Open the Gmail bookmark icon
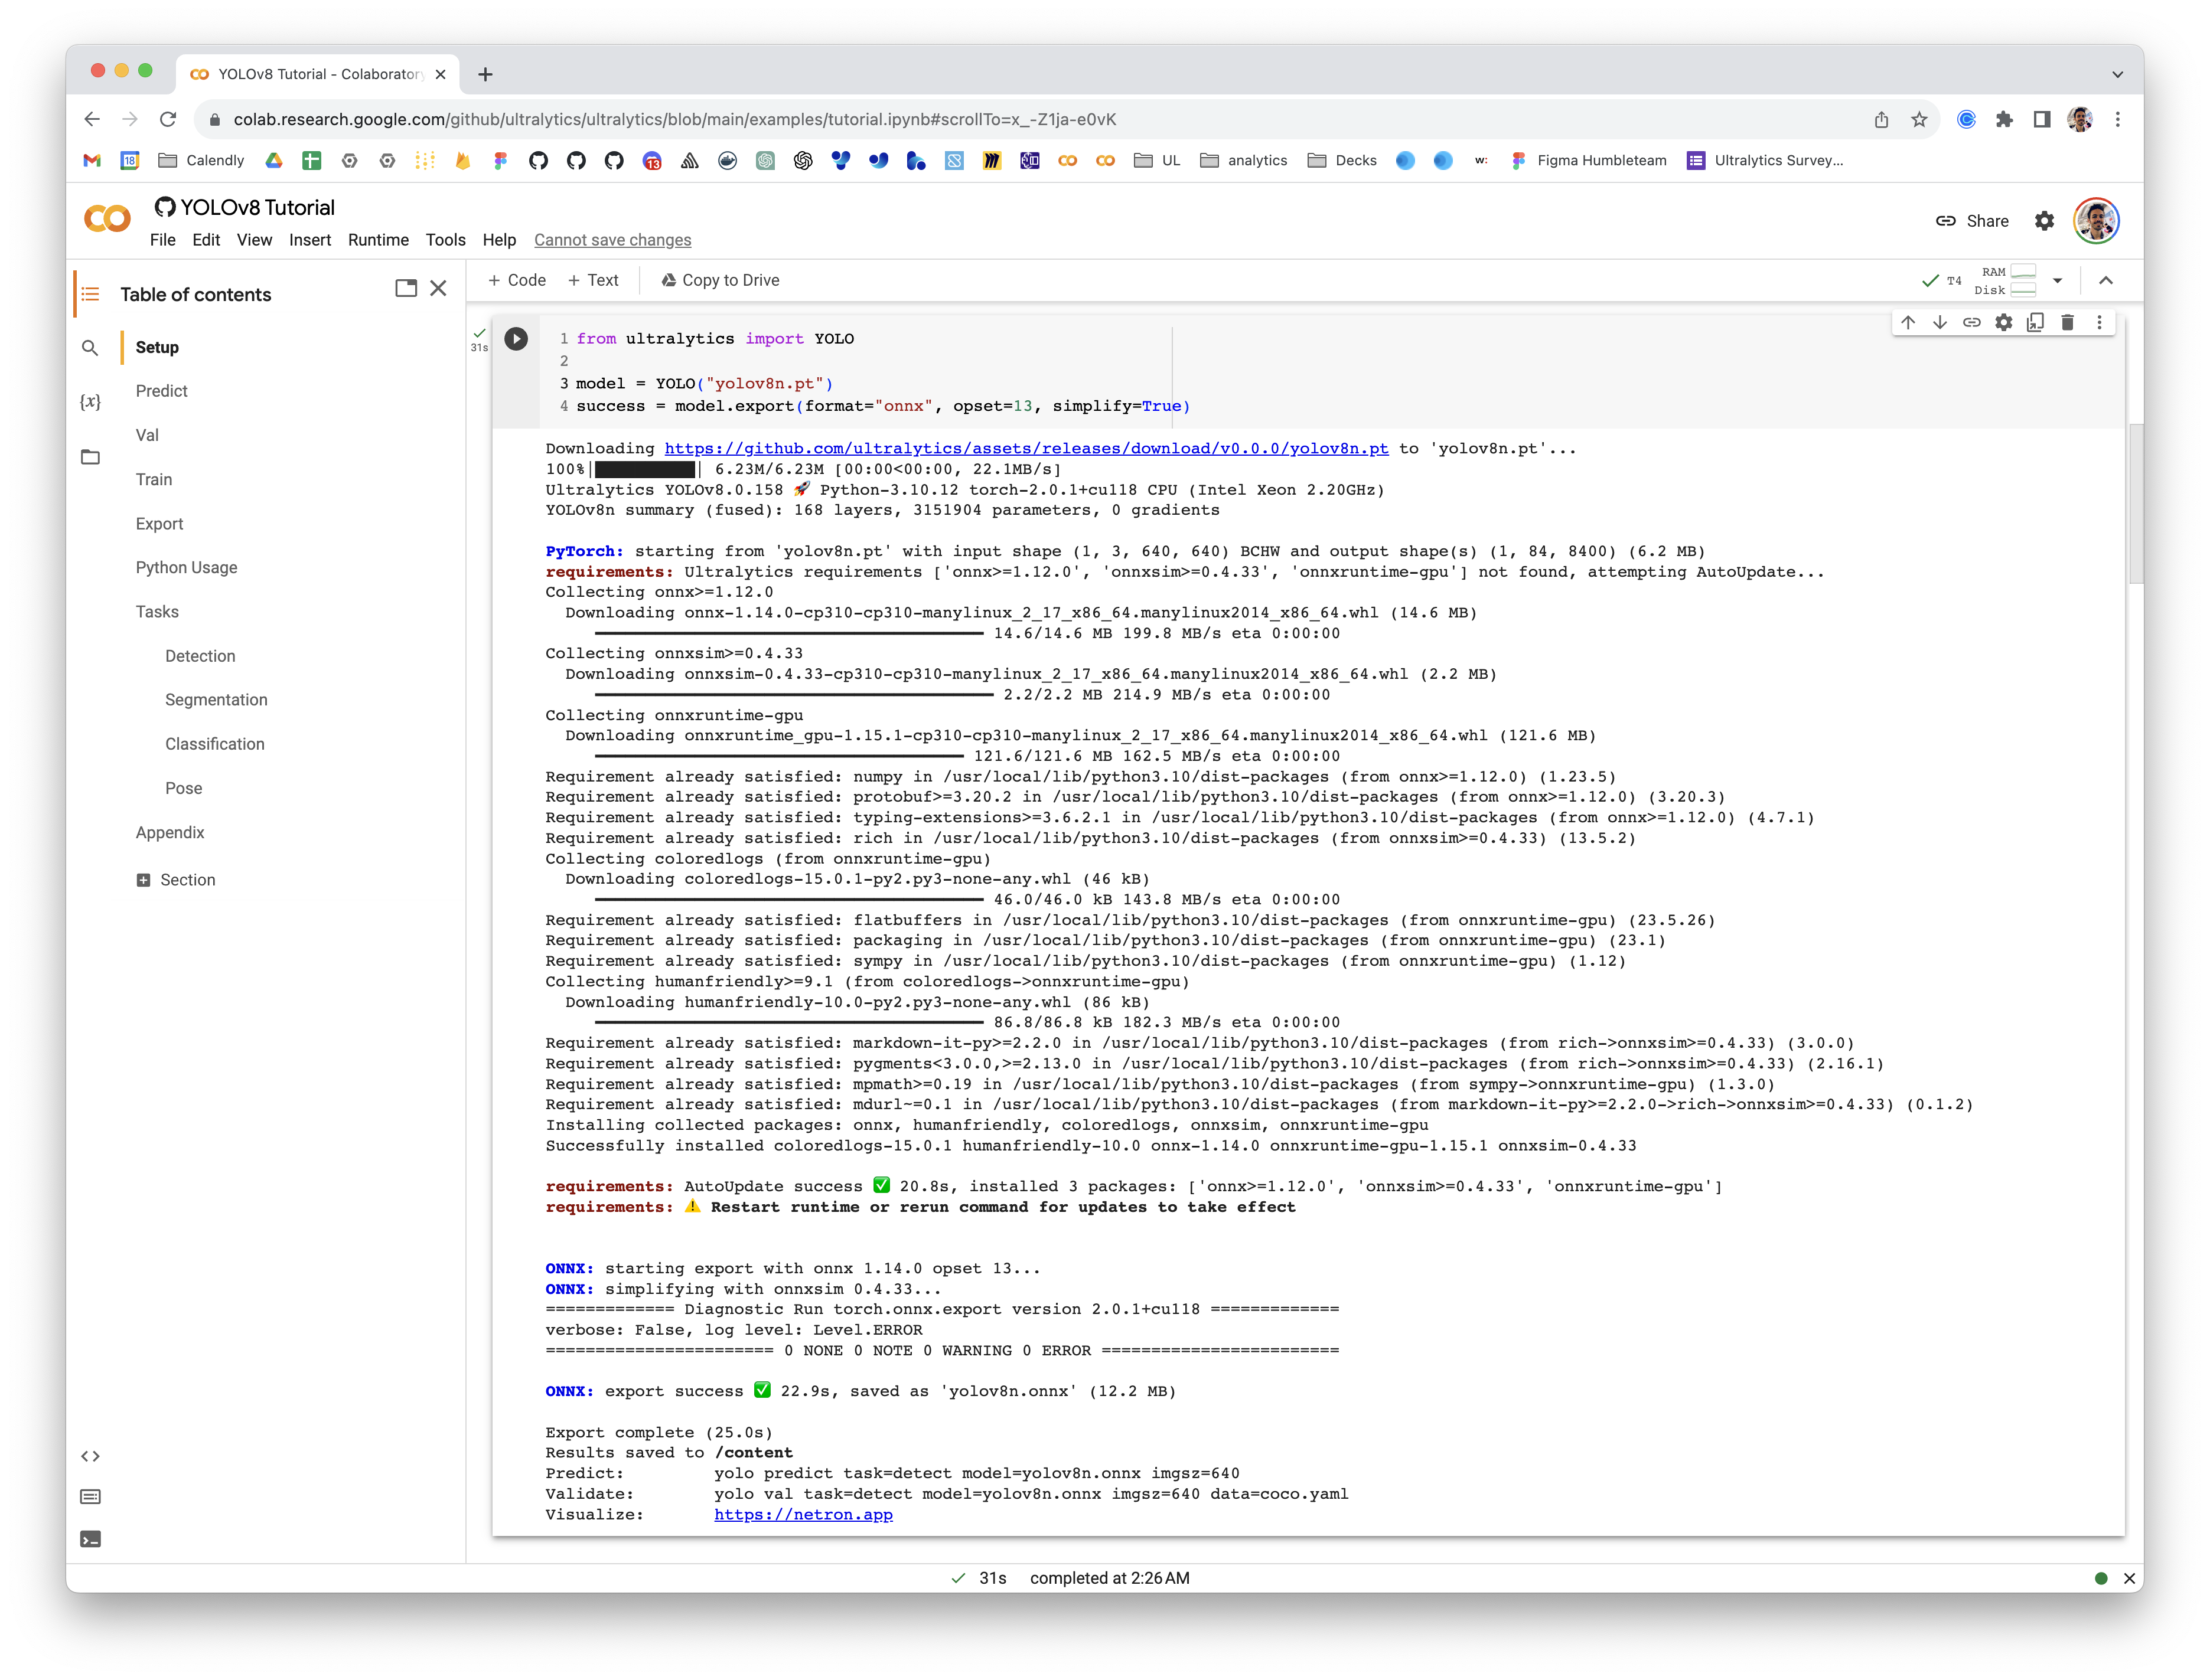 click(x=92, y=160)
